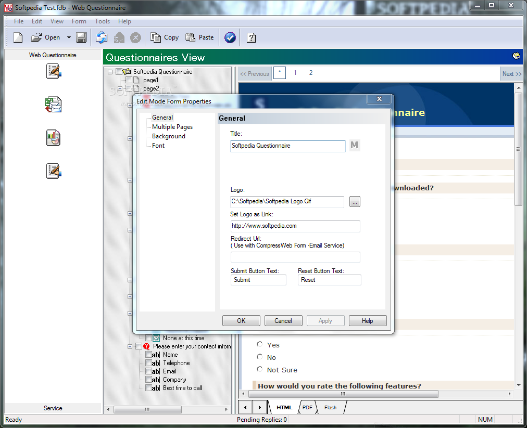The width and height of the screenshot is (527, 428).
Task: Open the Edit menu
Action: (37, 21)
